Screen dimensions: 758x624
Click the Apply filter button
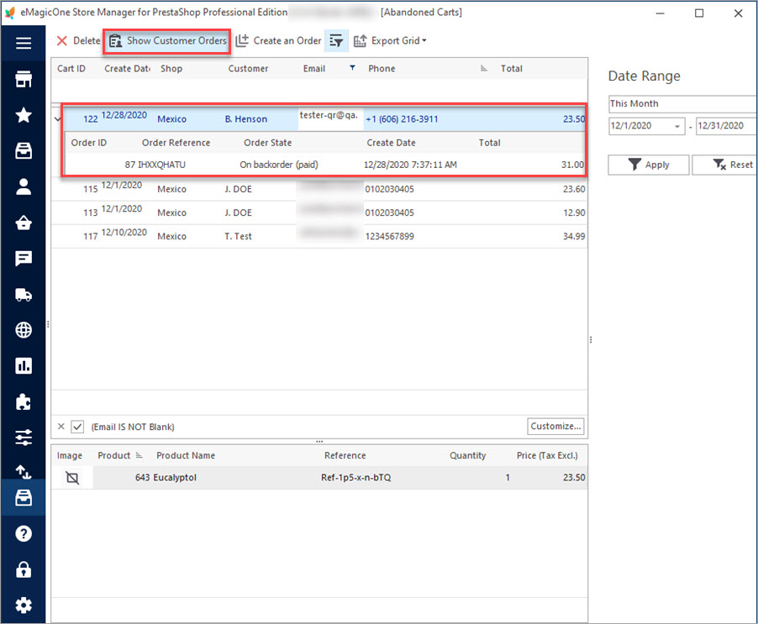point(648,165)
